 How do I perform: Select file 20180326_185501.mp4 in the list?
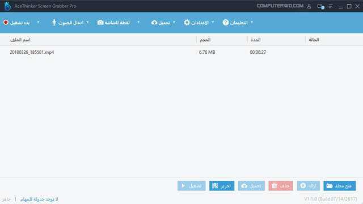[x=32, y=52]
